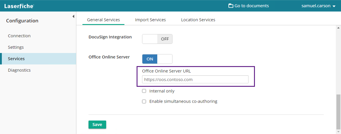Open the Connection configuration page
This screenshot has height=134, width=341.
point(19,36)
